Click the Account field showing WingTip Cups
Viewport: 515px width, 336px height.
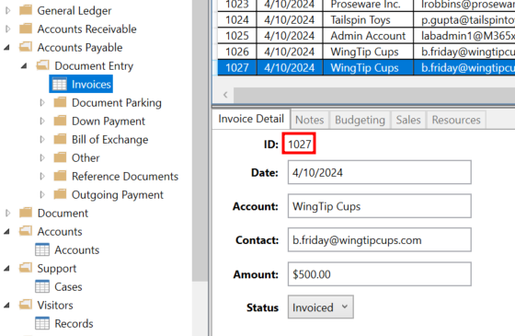[379, 206]
